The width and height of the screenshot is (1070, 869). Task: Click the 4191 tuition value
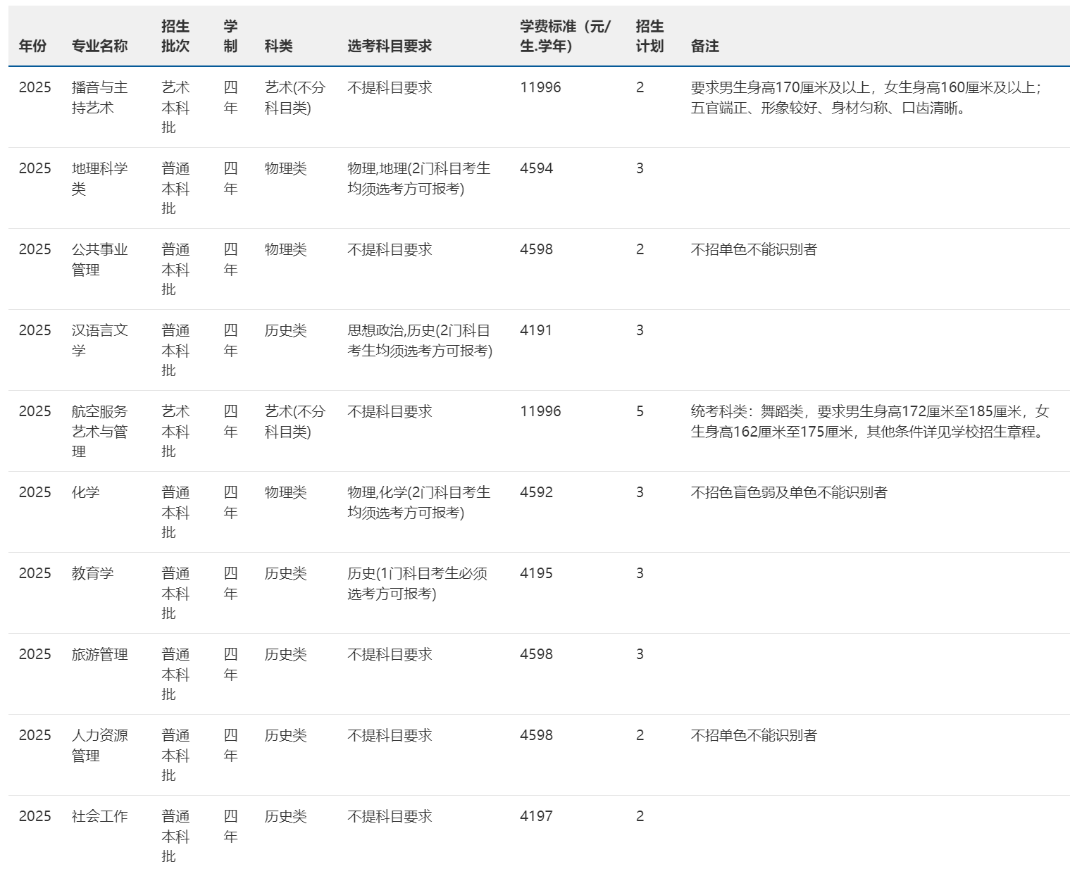(x=535, y=330)
